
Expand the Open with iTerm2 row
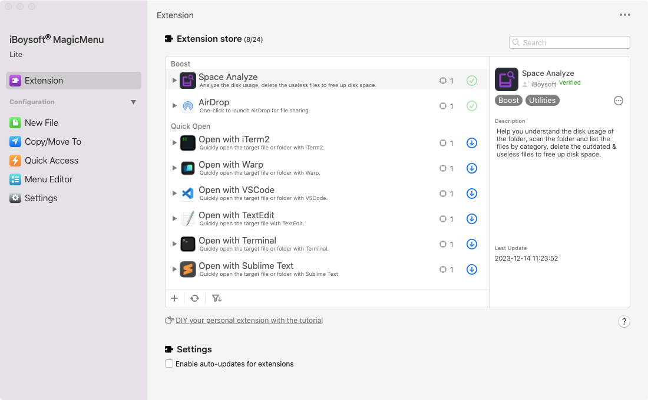pos(174,143)
